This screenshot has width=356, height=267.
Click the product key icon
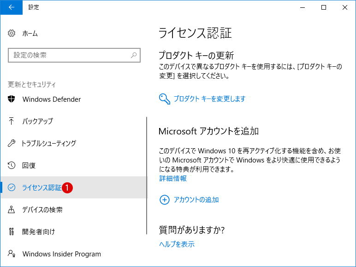[165, 99]
